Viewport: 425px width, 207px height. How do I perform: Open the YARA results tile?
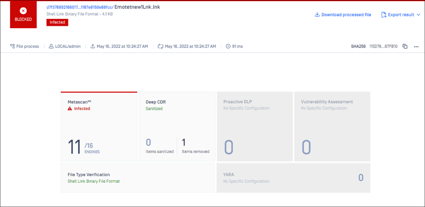click(x=293, y=178)
